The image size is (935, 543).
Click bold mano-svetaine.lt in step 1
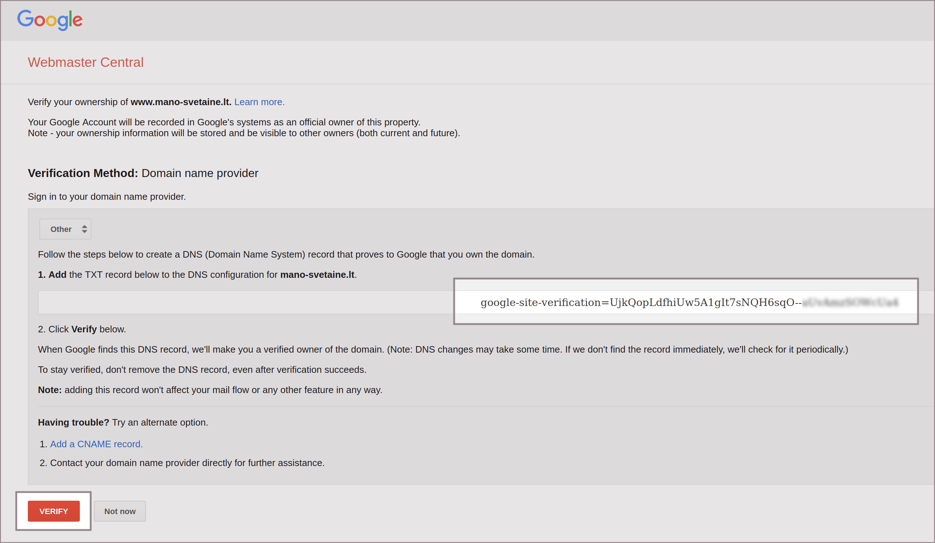pos(317,275)
